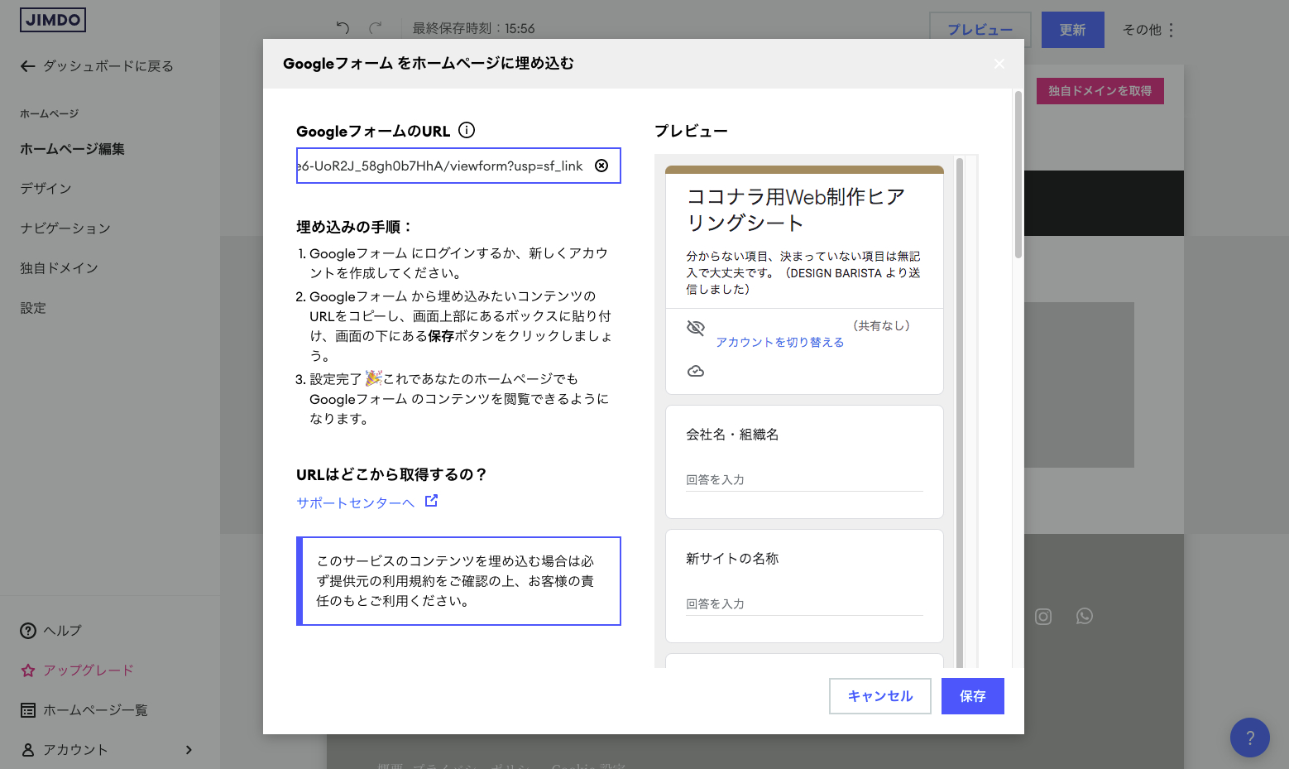This screenshot has width=1289, height=769.
Task: Click the star icon next to アップグレード
Action: tap(27, 670)
